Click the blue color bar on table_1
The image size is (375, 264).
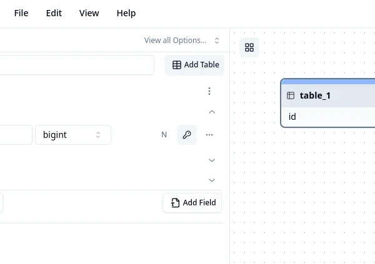328,82
